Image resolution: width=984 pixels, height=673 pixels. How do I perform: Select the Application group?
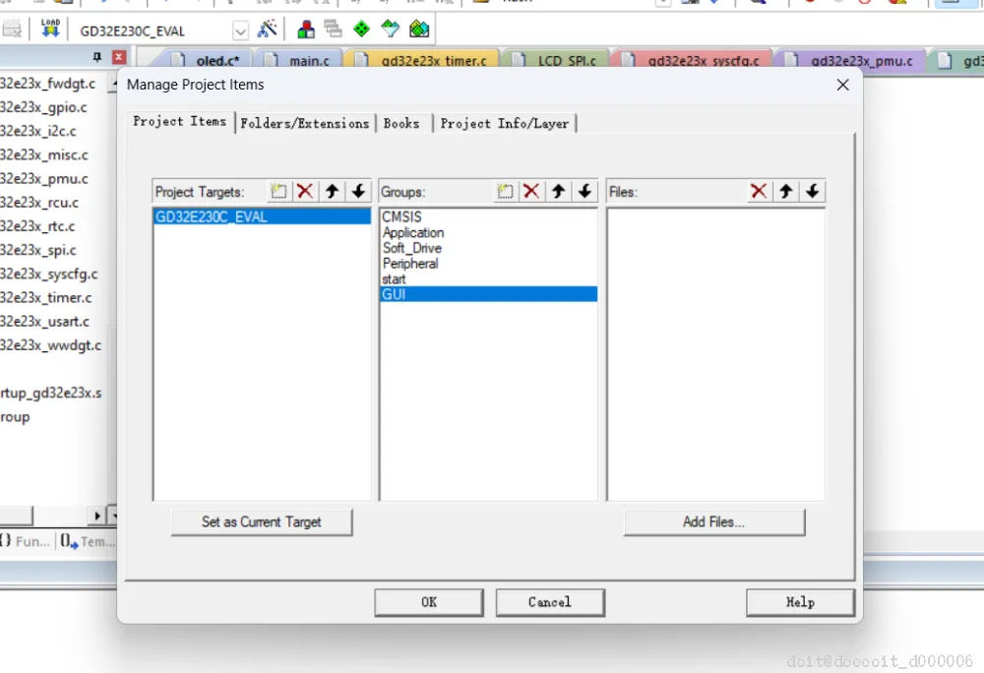pos(488,232)
